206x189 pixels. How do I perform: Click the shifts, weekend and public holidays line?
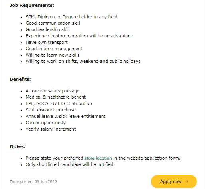83,61
